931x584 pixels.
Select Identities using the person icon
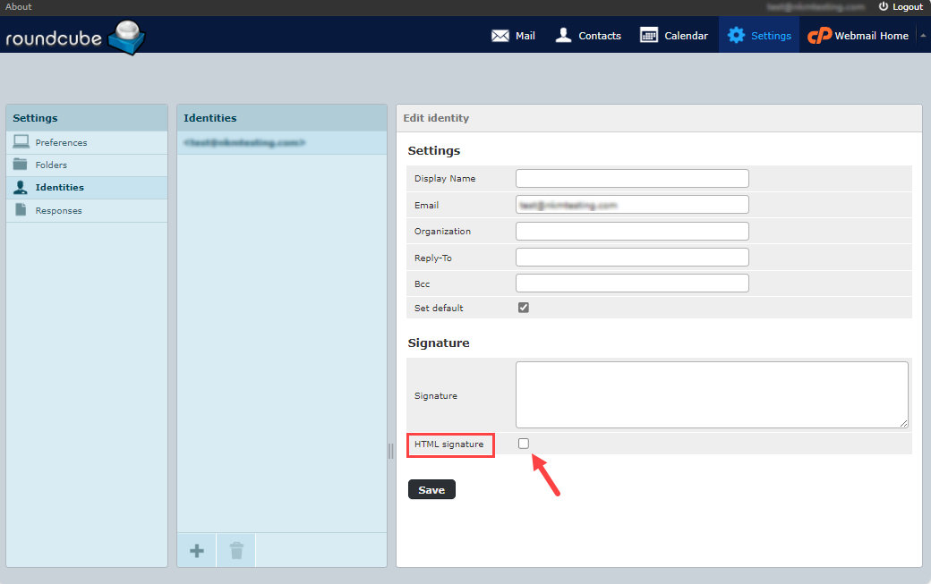point(21,187)
